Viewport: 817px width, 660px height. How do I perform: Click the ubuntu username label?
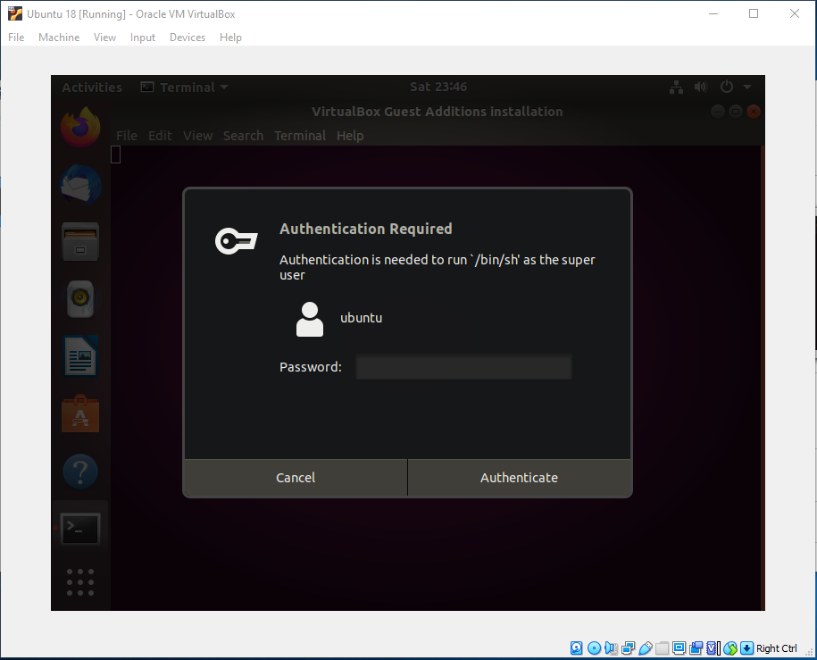(361, 318)
